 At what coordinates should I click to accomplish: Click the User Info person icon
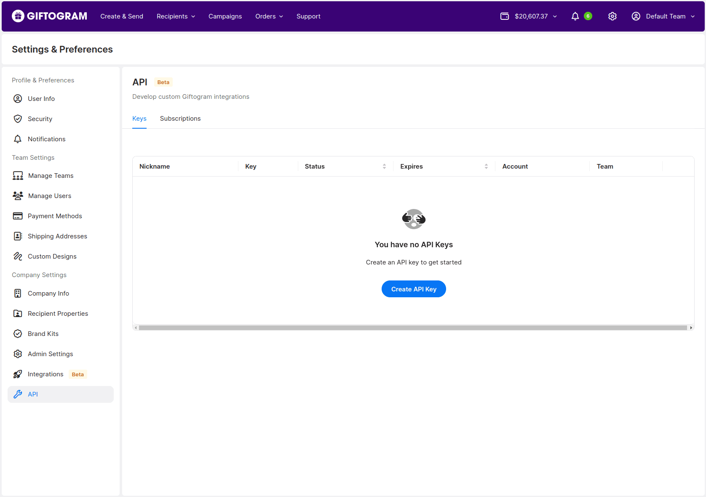point(18,99)
